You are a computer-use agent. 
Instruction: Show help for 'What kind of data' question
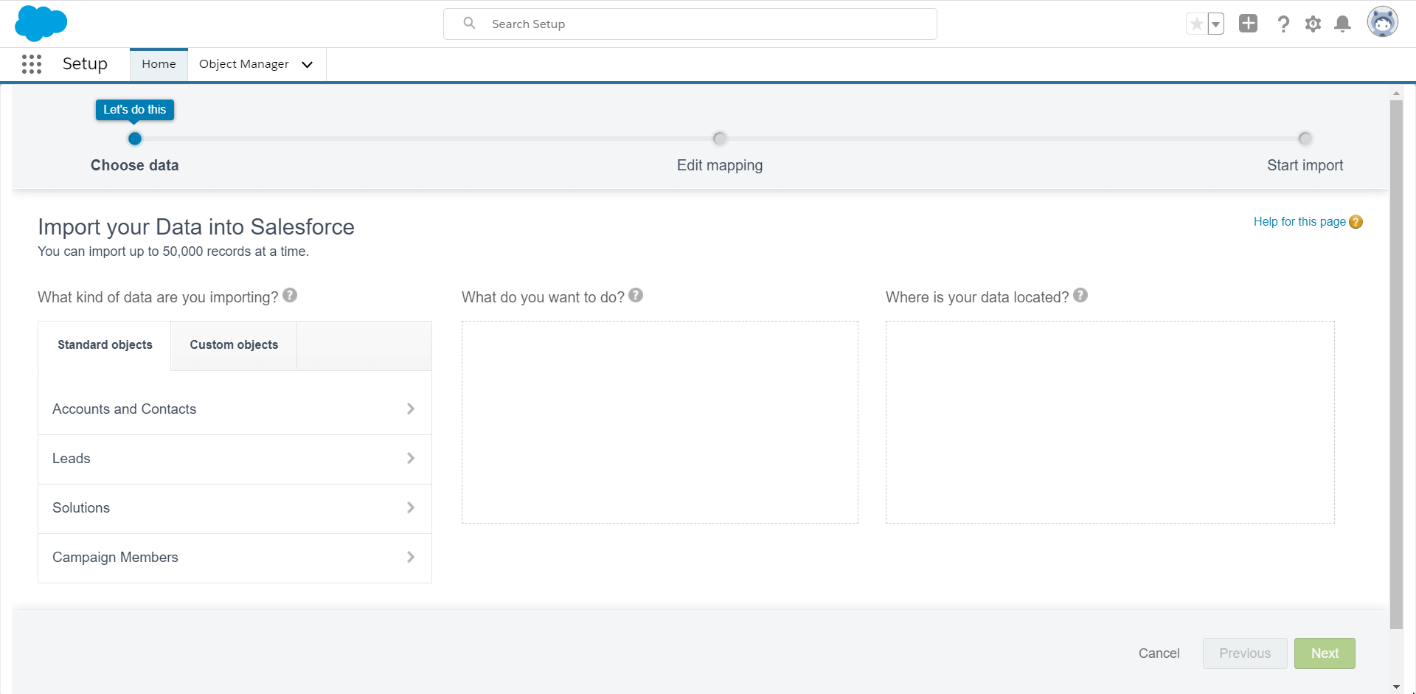tap(290, 295)
